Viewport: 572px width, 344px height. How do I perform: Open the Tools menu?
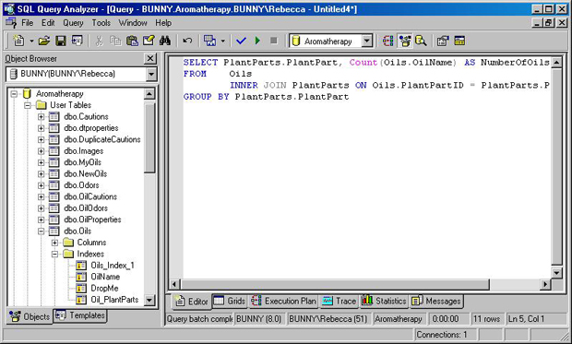click(x=101, y=23)
